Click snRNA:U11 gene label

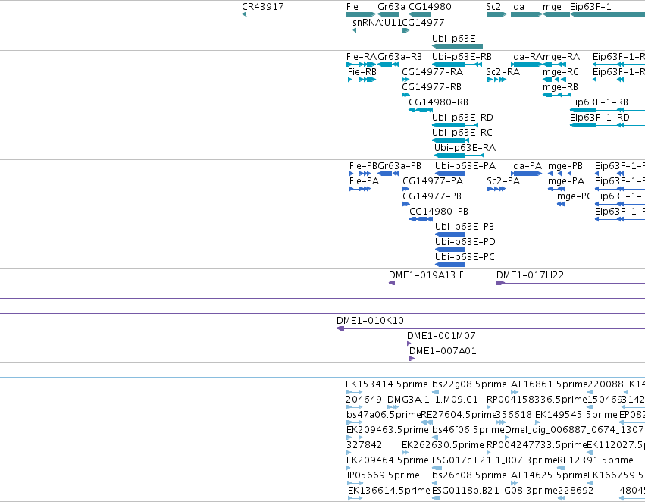(377, 23)
